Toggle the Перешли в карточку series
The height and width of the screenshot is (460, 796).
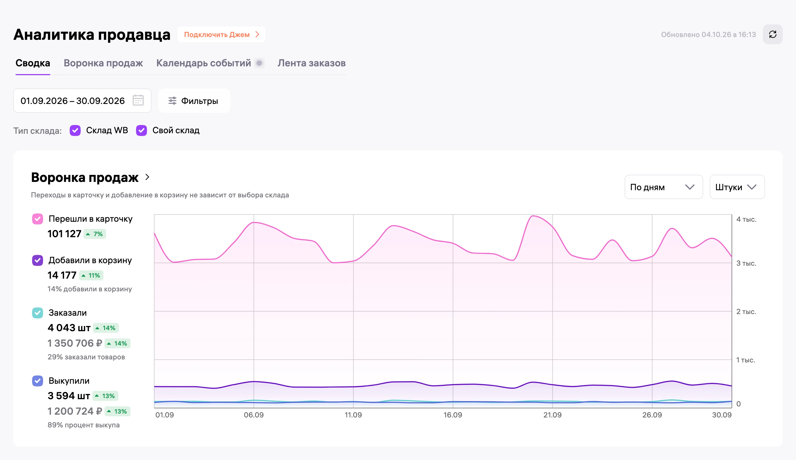click(x=38, y=219)
